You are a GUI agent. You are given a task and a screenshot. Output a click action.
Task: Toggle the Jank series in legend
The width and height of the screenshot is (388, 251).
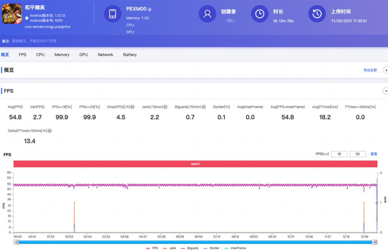169,248
